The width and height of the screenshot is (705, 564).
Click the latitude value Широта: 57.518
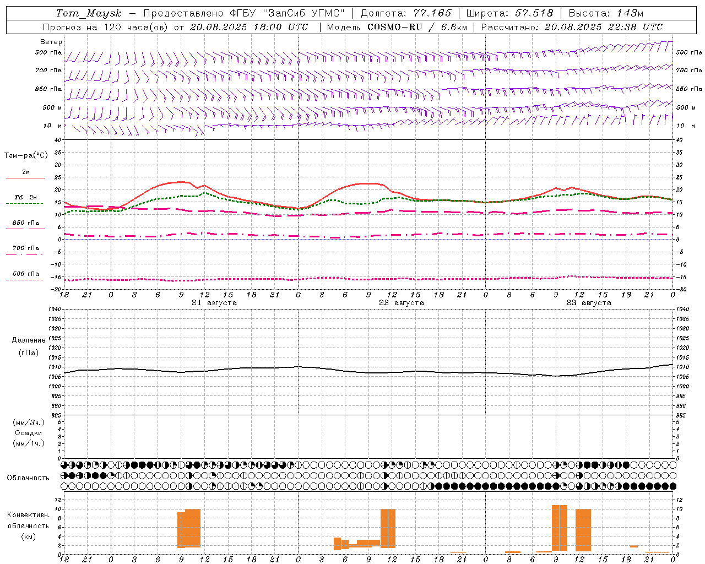click(x=510, y=13)
